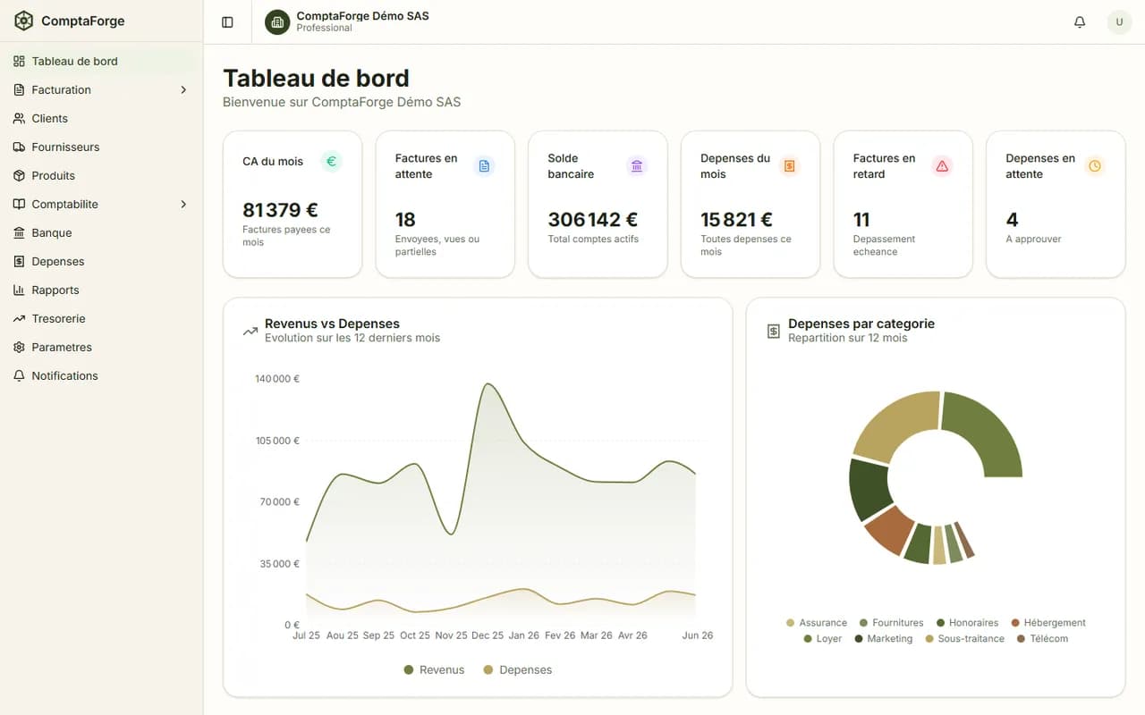
Task: Open the Banque page
Action: [x=101, y=233]
